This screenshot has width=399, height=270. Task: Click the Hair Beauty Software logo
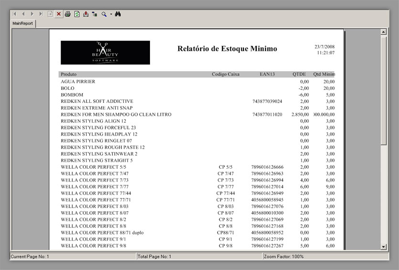(x=105, y=53)
